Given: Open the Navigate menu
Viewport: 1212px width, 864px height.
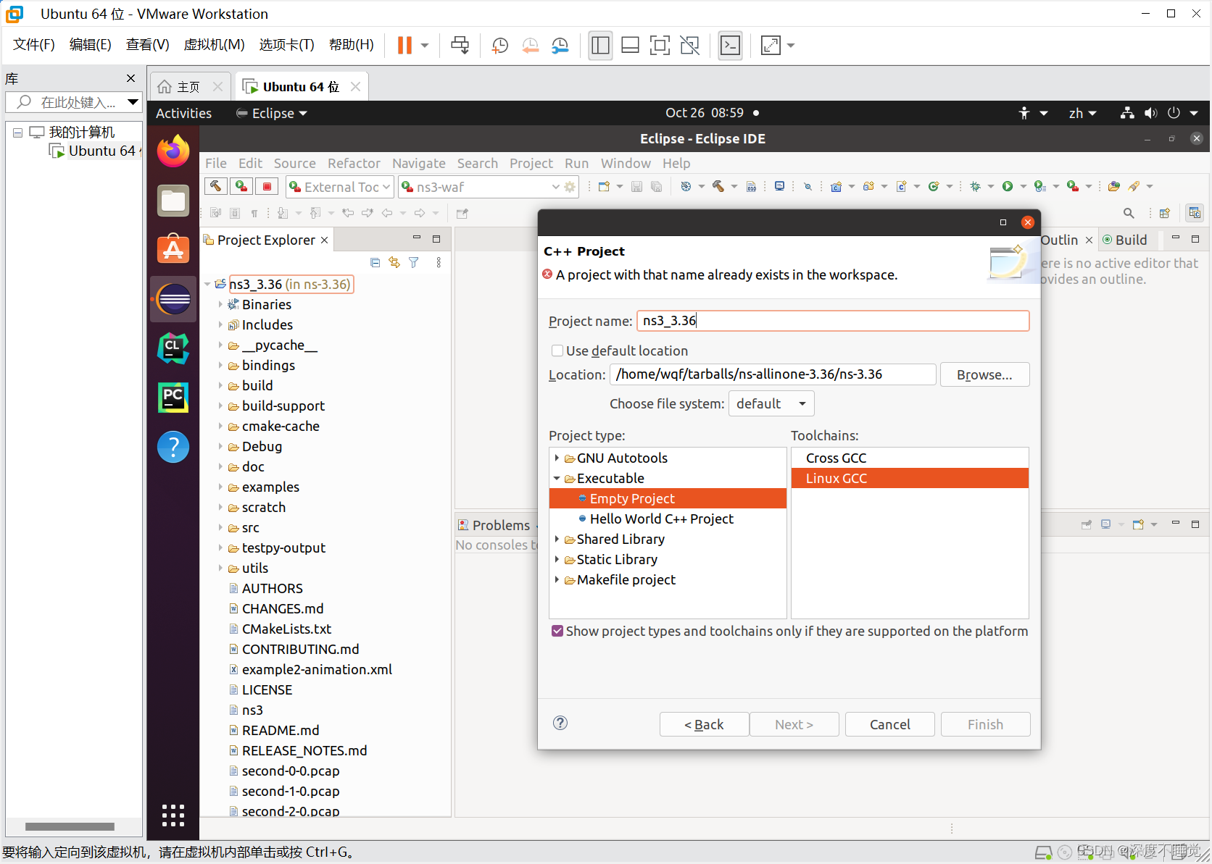Looking at the screenshot, I should (x=419, y=163).
